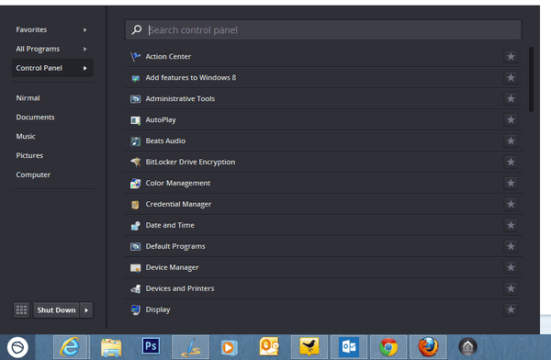Open Display text entry
551x360 pixels.
click(x=158, y=309)
